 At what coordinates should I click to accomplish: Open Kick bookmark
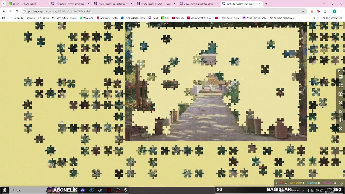(165, 18)
